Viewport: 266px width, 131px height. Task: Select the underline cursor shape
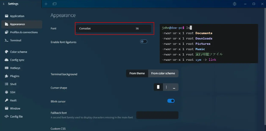tap(174, 87)
